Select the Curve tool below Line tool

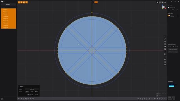point(165,39)
